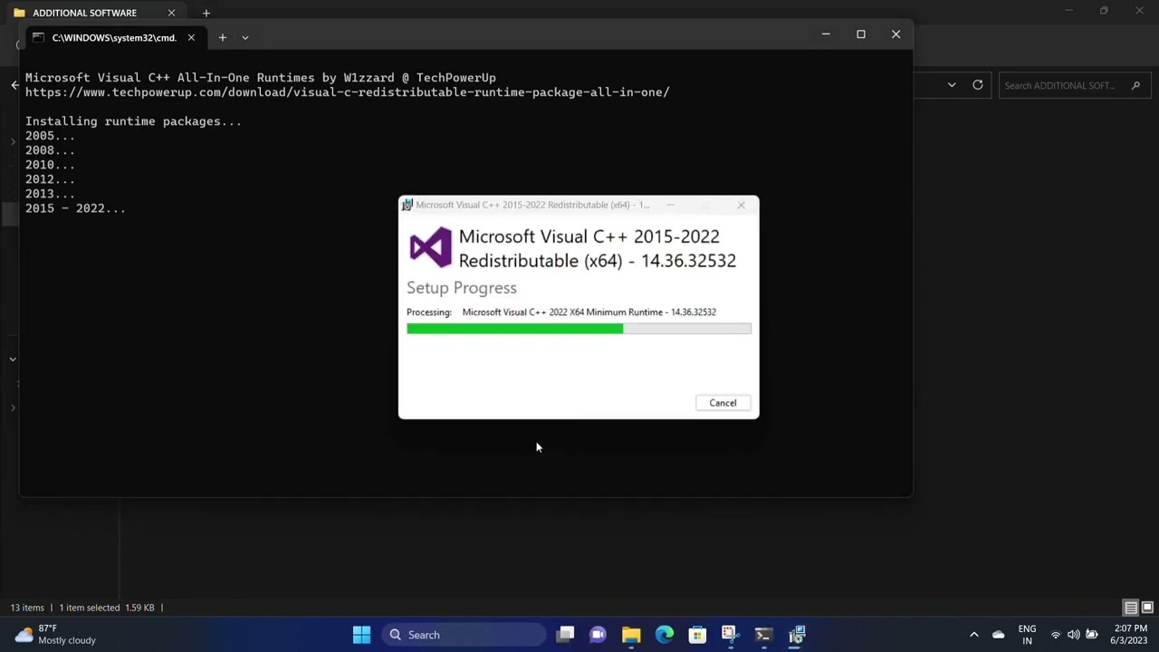Open File Explorer from taskbar
The width and height of the screenshot is (1159, 652).
[x=631, y=635]
